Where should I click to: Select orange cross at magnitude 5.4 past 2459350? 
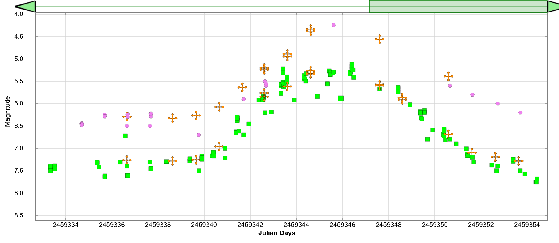click(x=448, y=76)
